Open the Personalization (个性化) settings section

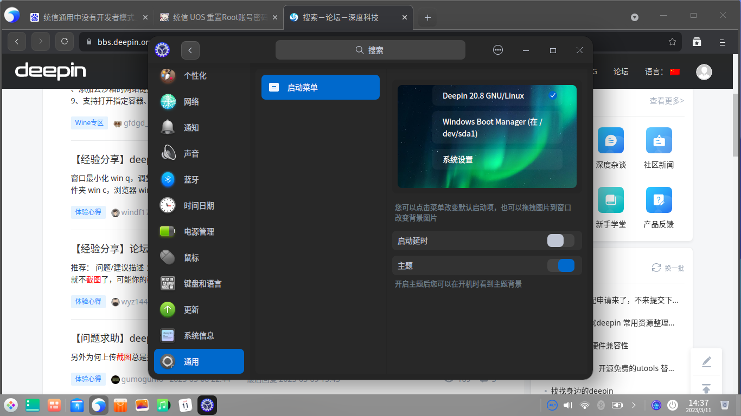coord(195,76)
